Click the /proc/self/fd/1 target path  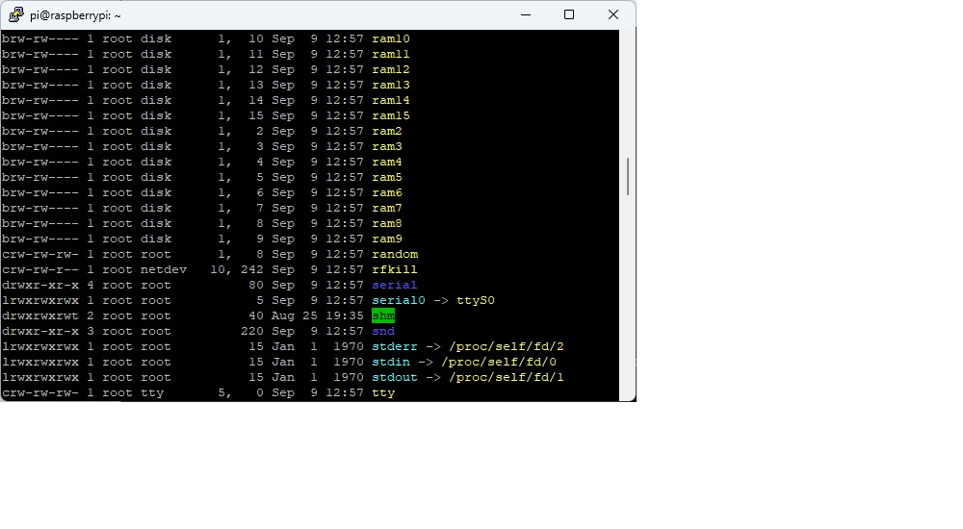(507, 377)
